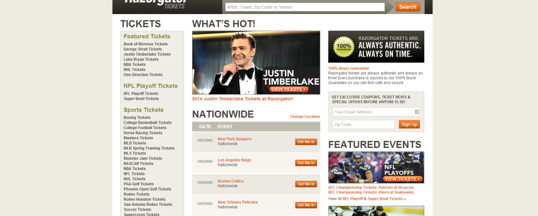Click the NFL Playoff Tickets section heading
538x216 pixels.
coord(150,86)
